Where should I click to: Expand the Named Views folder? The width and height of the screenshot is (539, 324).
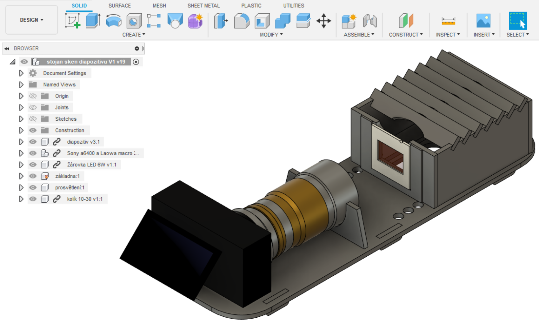point(21,84)
